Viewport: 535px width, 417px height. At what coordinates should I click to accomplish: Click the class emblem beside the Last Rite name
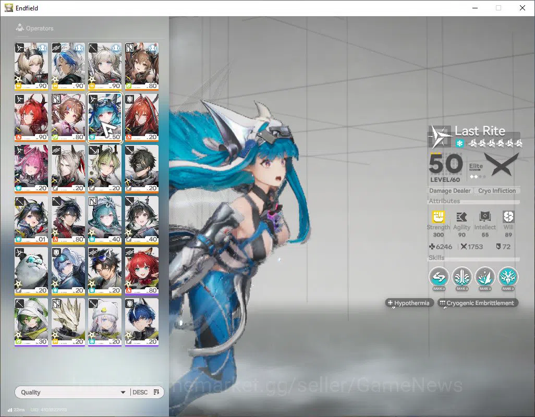[440, 136]
